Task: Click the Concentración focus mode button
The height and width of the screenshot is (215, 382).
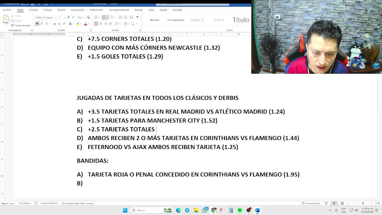Action: pos(311,203)
